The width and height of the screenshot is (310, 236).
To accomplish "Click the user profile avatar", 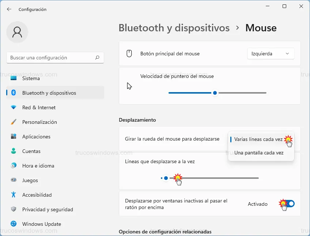I will coord(17,32).
